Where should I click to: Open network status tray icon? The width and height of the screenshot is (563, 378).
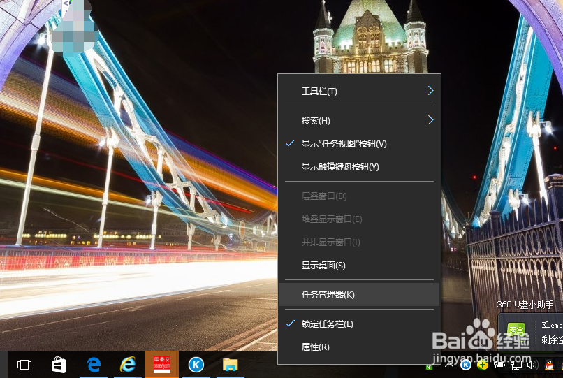click(x=516, y=365)
